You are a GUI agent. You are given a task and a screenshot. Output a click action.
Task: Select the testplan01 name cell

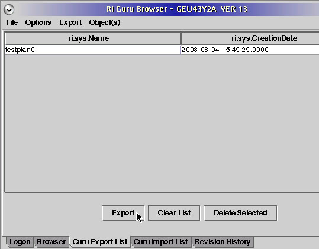pos(92,50)
